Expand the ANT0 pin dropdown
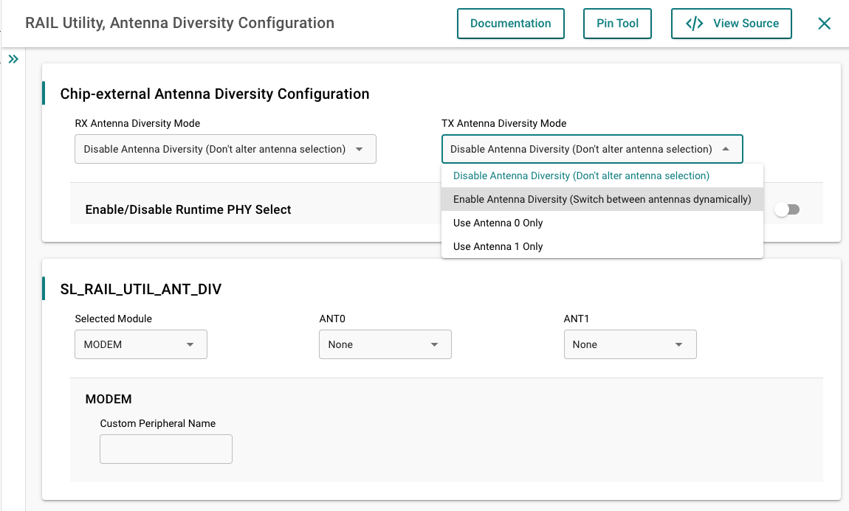 coord(385,344)
